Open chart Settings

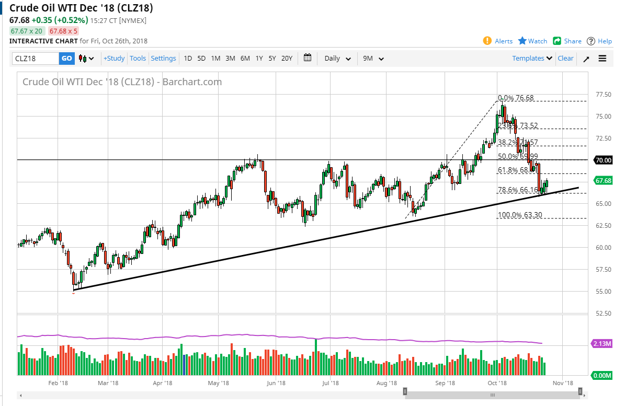pyautogui.click(x=163, y=58)
